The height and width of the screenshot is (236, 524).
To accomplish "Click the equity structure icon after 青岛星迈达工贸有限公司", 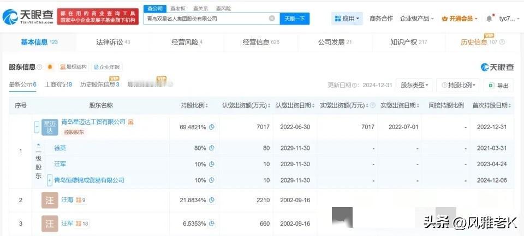I will (131, 122).
